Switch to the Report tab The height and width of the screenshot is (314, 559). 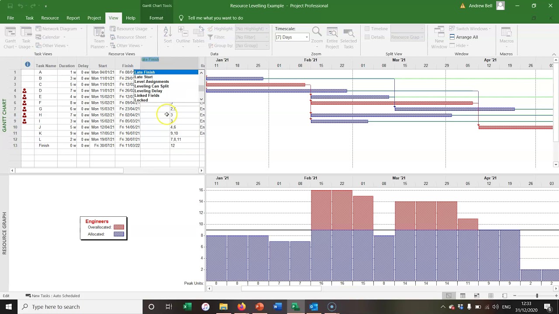(73, 18)
